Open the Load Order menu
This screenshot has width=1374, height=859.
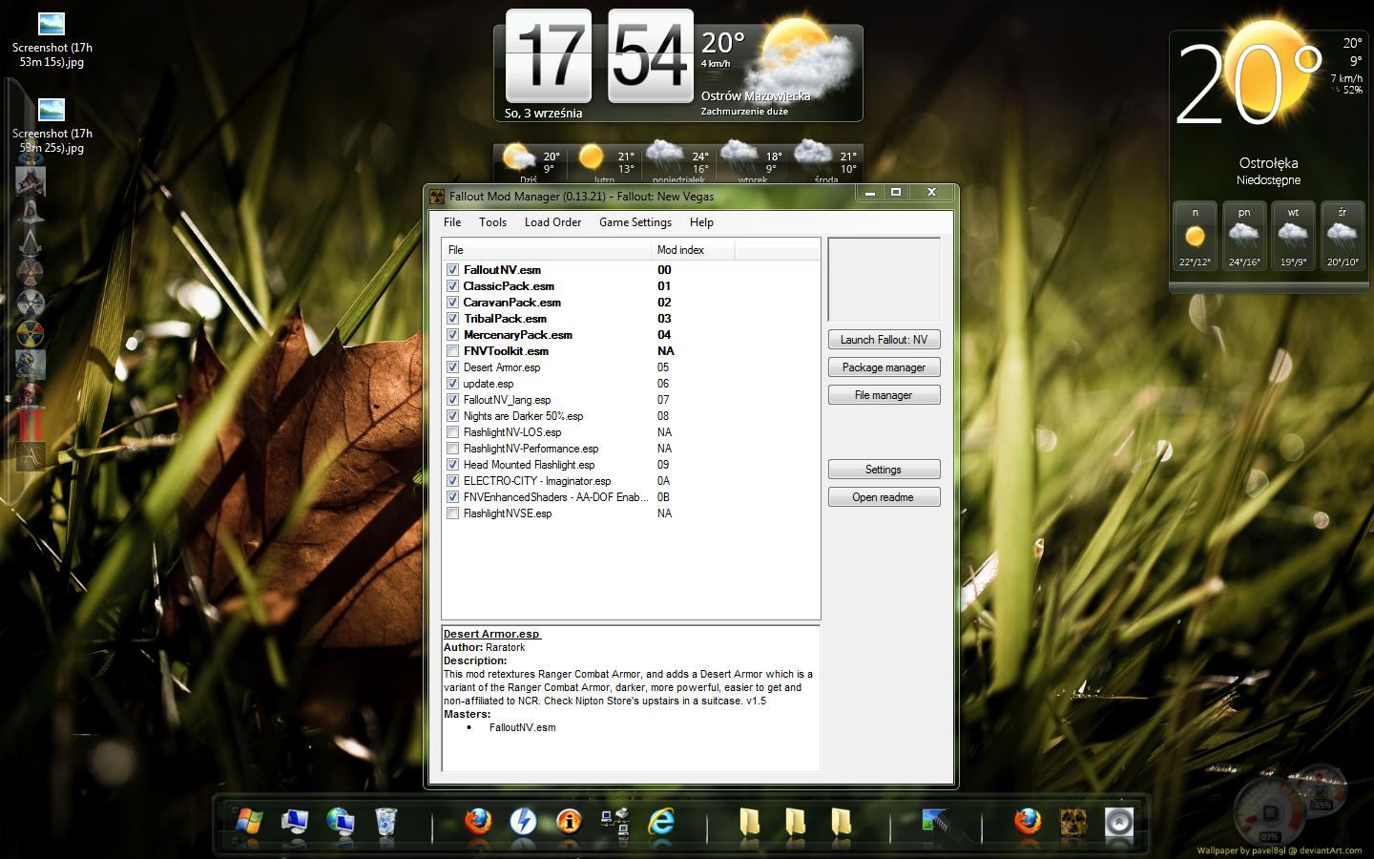[x=552, y=222]
